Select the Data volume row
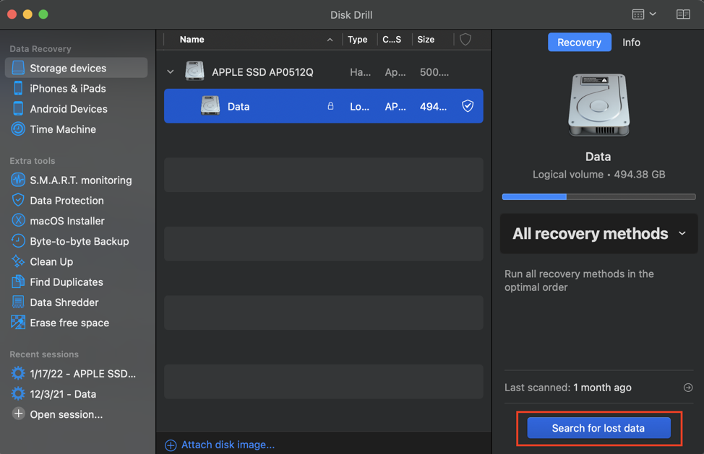Image resolution: width=704 pixels, height=454 pixels. [x=323, y=106]
